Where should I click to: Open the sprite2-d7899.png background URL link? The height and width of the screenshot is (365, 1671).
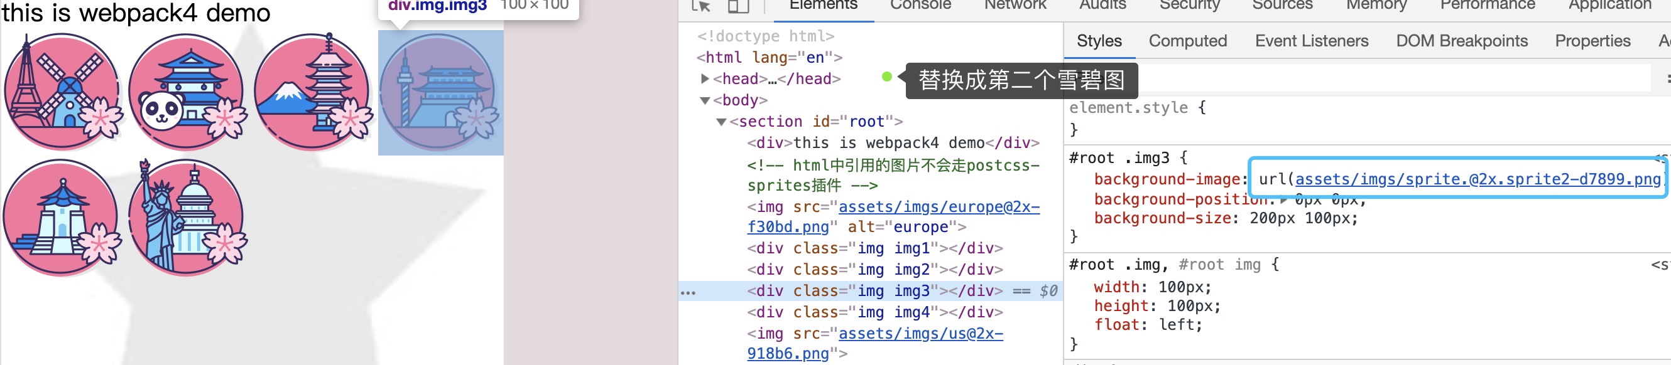[1477, 179]
